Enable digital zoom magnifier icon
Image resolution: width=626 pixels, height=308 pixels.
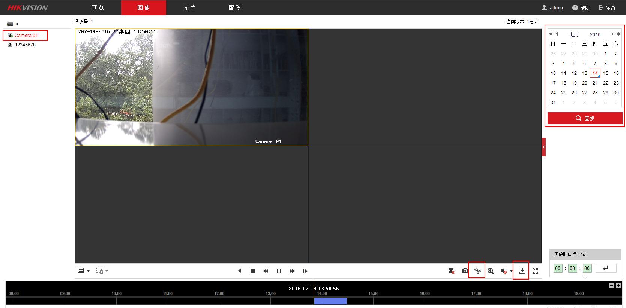click(x=490, y=271)
